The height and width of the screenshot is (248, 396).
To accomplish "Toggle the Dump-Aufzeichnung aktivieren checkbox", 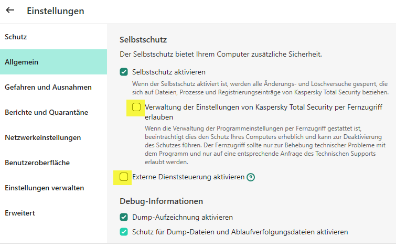I will 124,217.
